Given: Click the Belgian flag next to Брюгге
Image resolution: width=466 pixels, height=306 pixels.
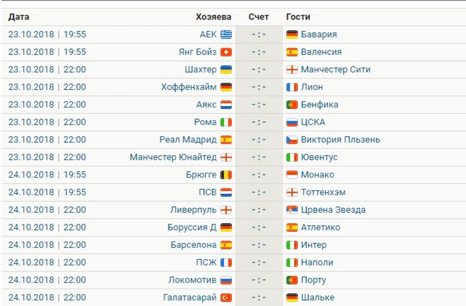Looking at the screenshot, I should 226,175.
